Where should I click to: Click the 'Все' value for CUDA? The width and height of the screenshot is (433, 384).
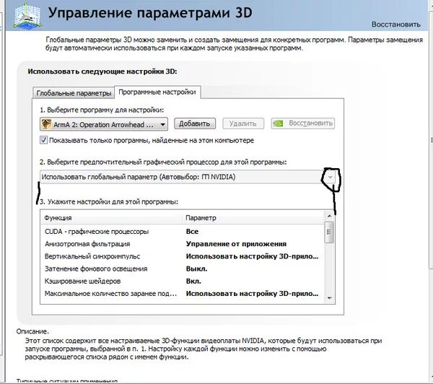(x=192, y=232)
